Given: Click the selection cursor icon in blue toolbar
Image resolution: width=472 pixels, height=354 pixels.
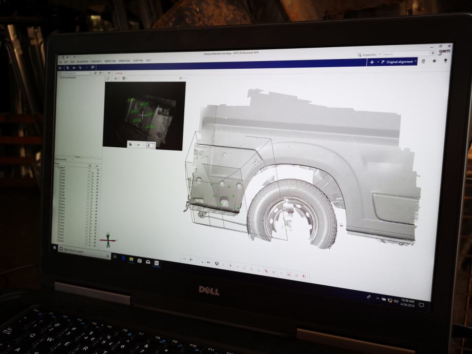Looking at the screenshot, I should tap(68, 68).
